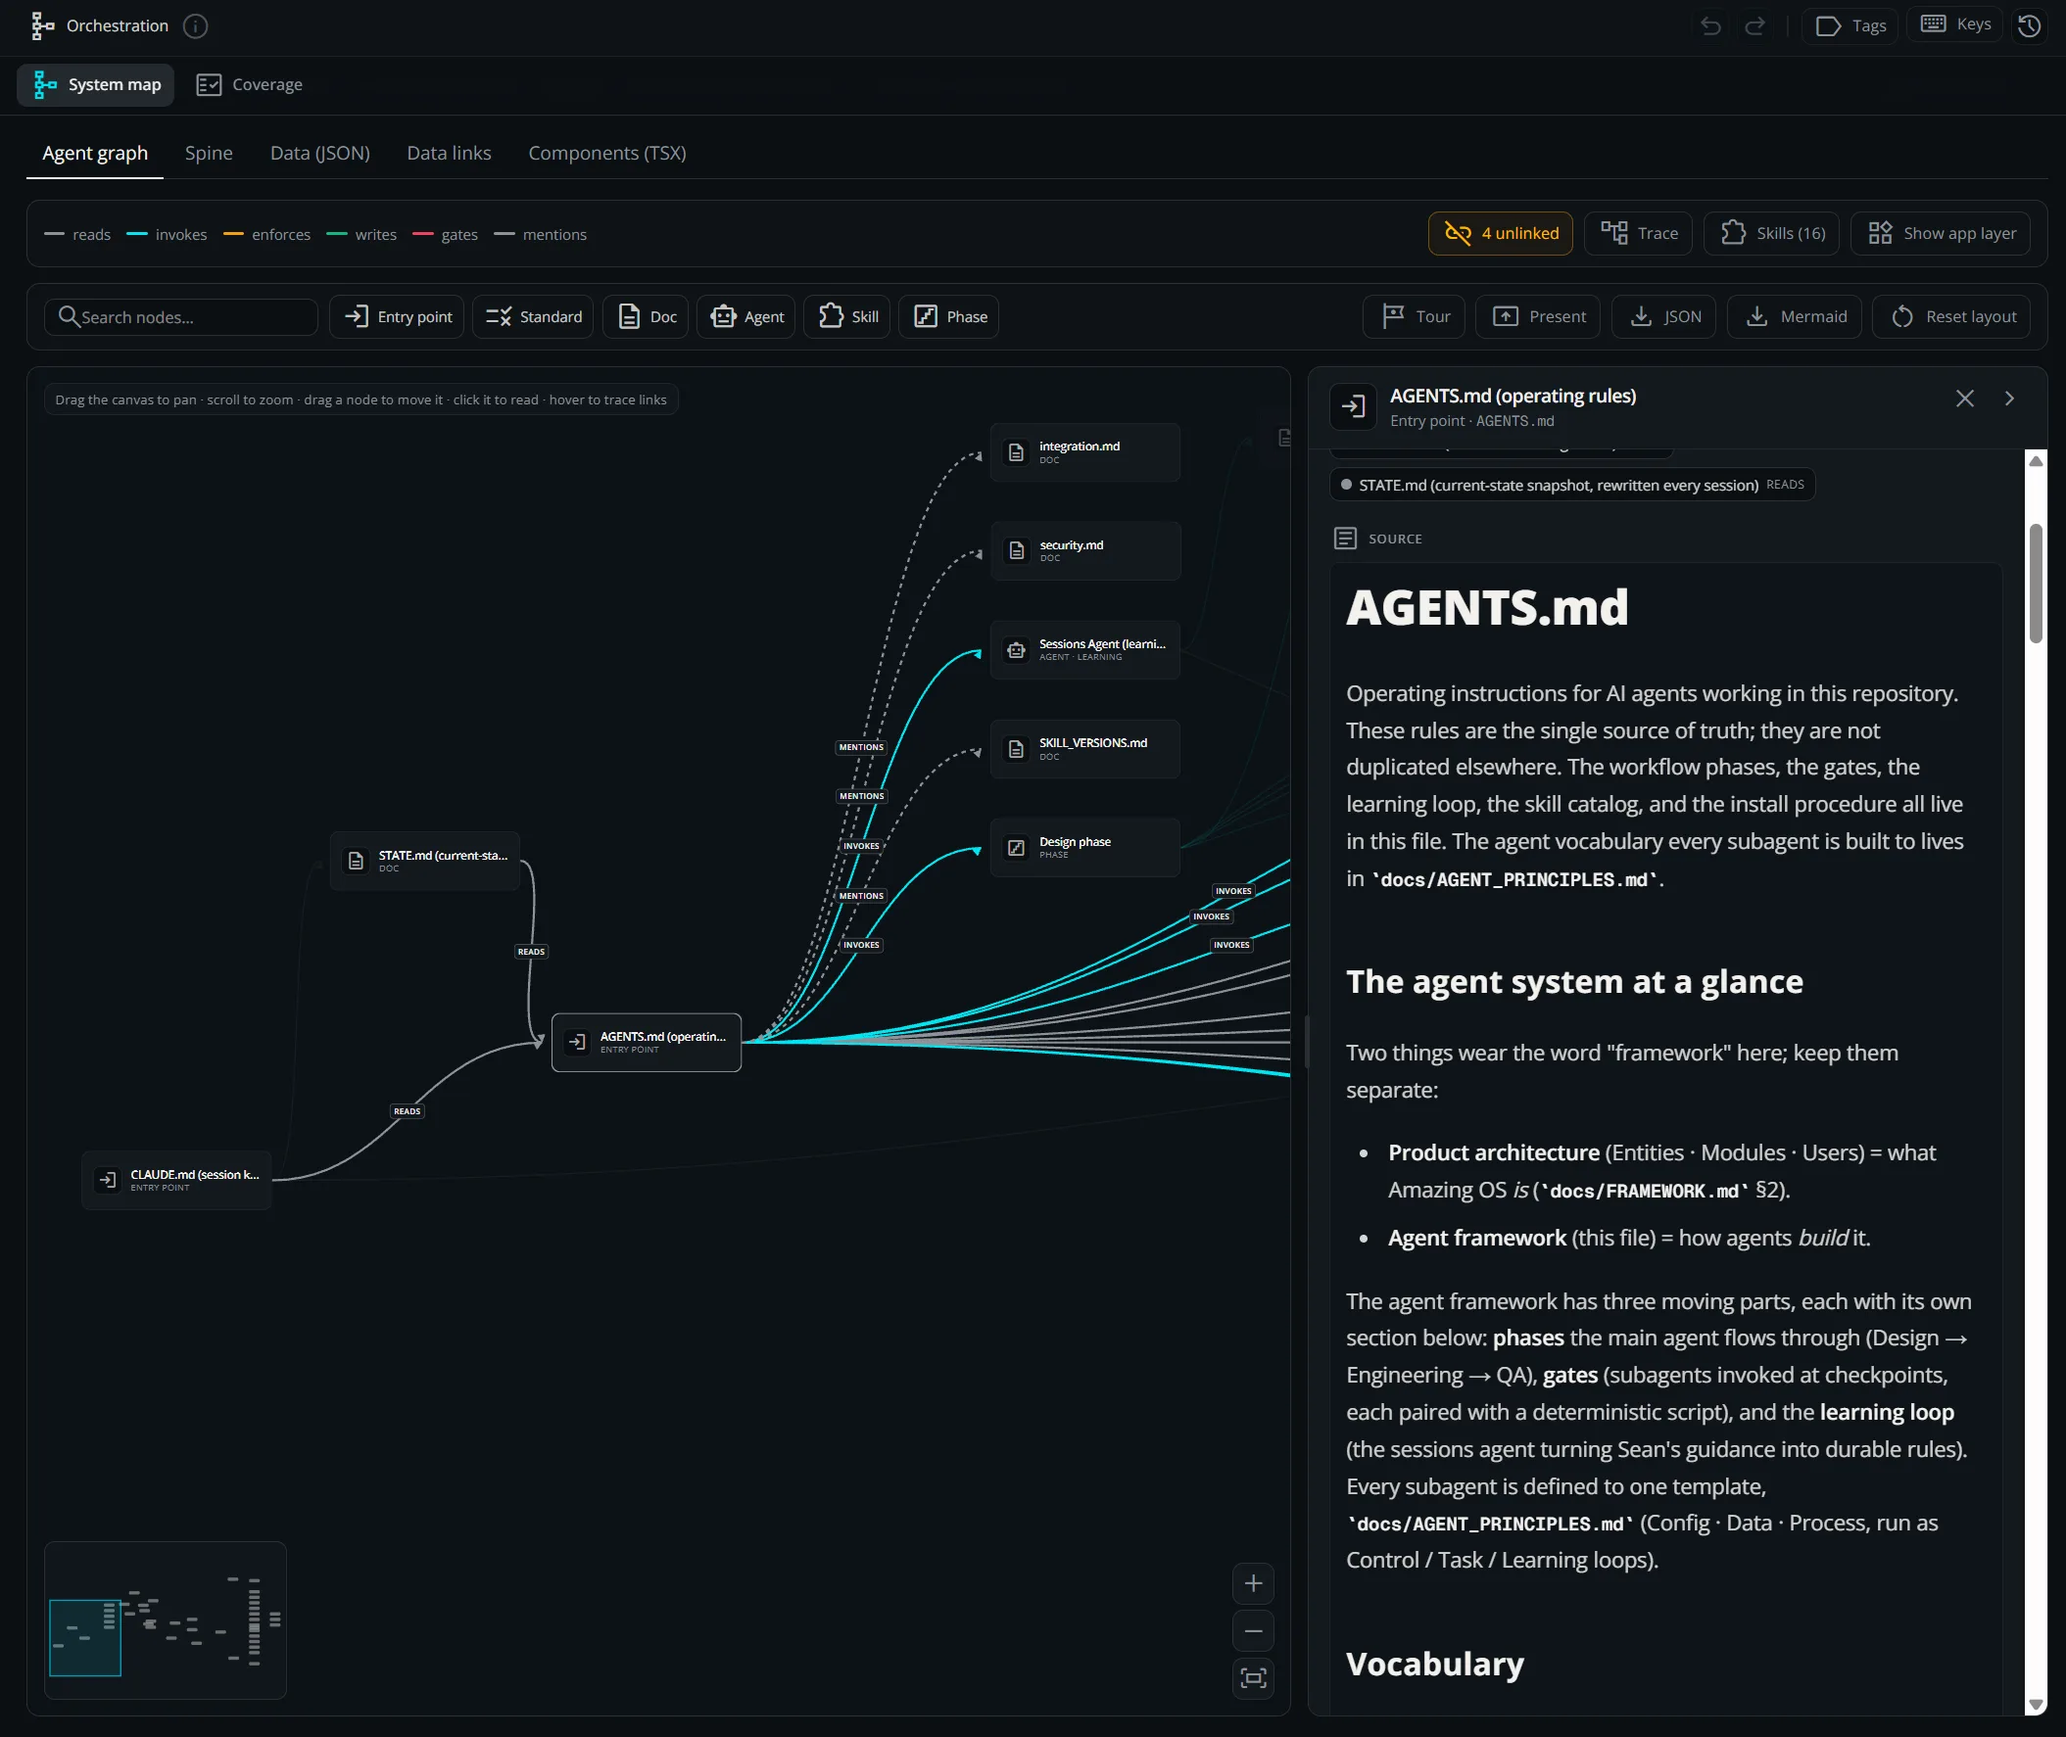
Task: Filter by Skill nodes
Action: (x=847, y=317)
